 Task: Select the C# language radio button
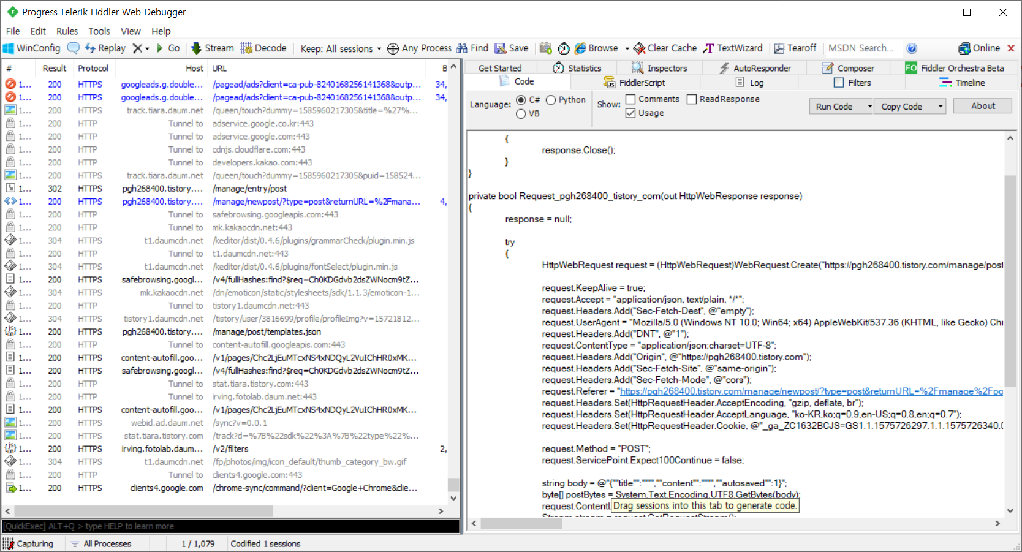[521, 100]
